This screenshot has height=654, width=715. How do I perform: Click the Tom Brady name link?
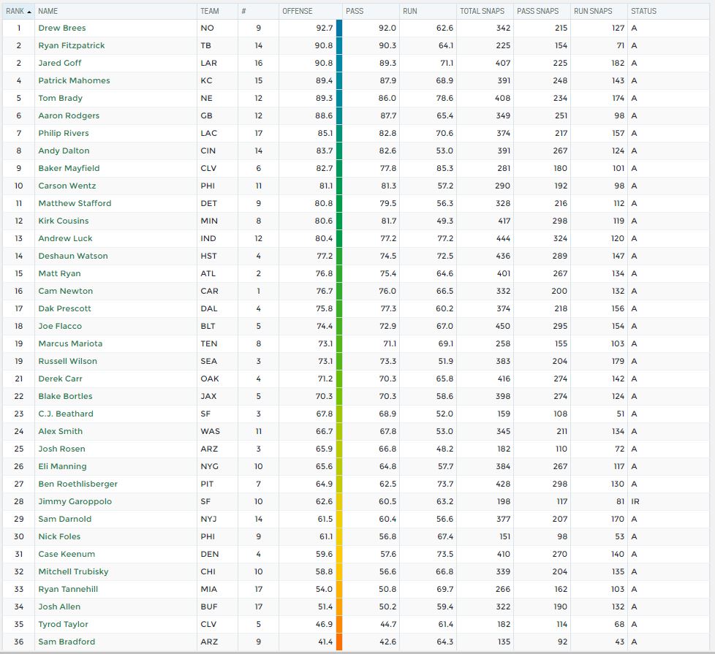tap(60, 98)
